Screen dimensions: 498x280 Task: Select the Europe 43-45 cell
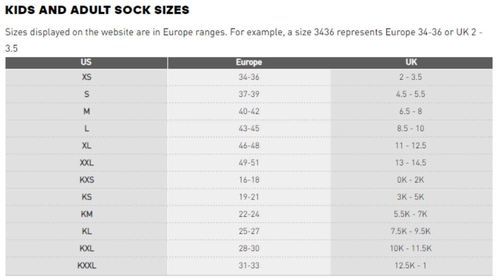249,128
